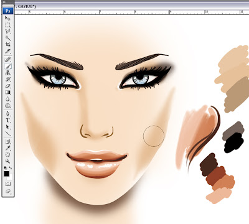Select the Brush tool
The height and width of the screenshot is (224, 249).
pyautogui.click(x=7, y=67)
